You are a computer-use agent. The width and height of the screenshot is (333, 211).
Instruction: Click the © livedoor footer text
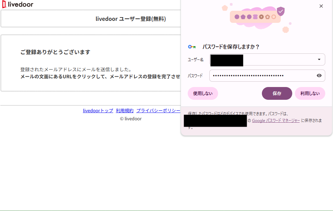click(131, 119)
